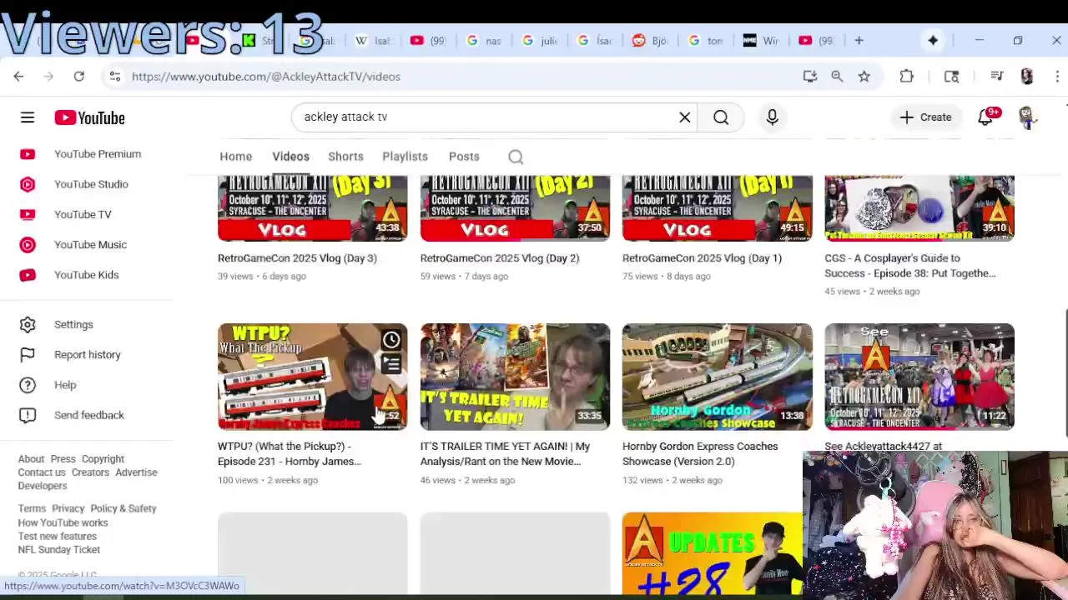The height and width of the screenshot is (600, 1068).
Task: Open the Policy & Safety footer link
Action: (123, 508)
